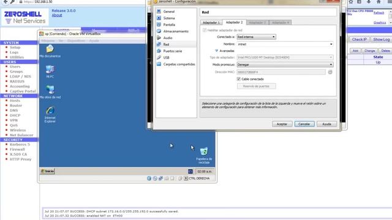Open Captive Portal link
The width and height of the screenshot is (392, 220).
pyautogui.click(x=23, y=91)
